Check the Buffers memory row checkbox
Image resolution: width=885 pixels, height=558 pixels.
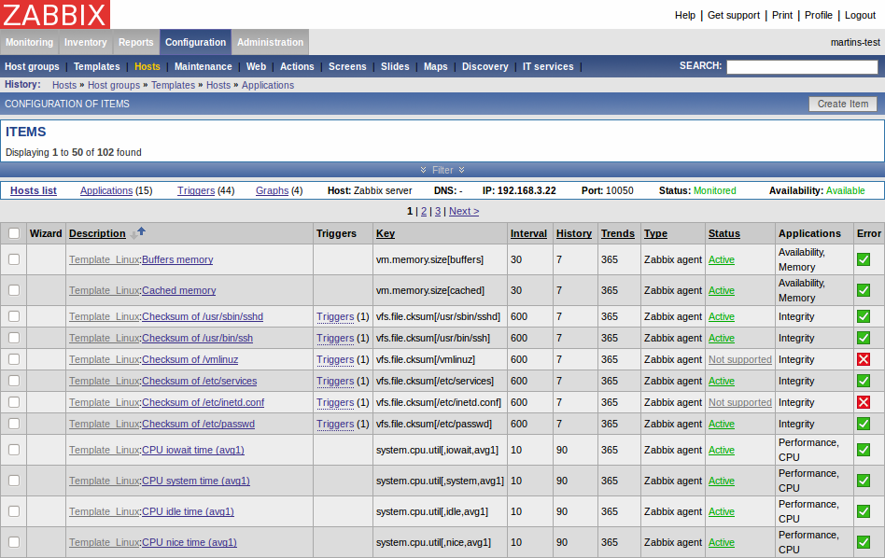coord(14,259)
